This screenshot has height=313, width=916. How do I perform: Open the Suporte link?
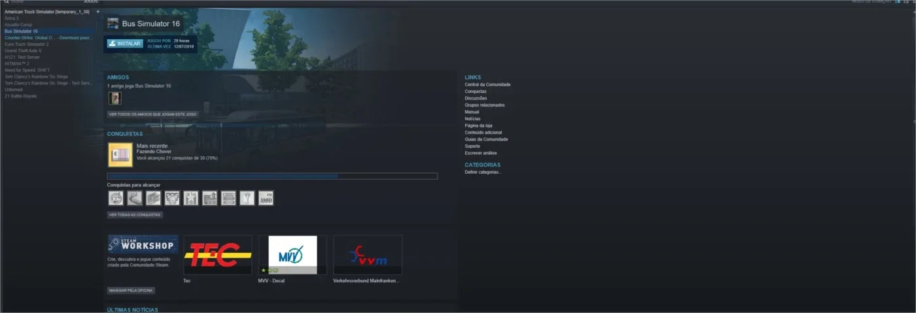[x=472, y=146]
